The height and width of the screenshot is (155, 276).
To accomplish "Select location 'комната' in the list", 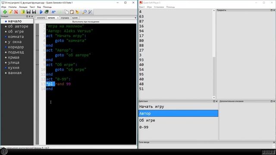I will click(x=17, y=37).
